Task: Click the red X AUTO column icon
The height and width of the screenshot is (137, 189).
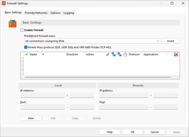Action: [x=176, y=54]
